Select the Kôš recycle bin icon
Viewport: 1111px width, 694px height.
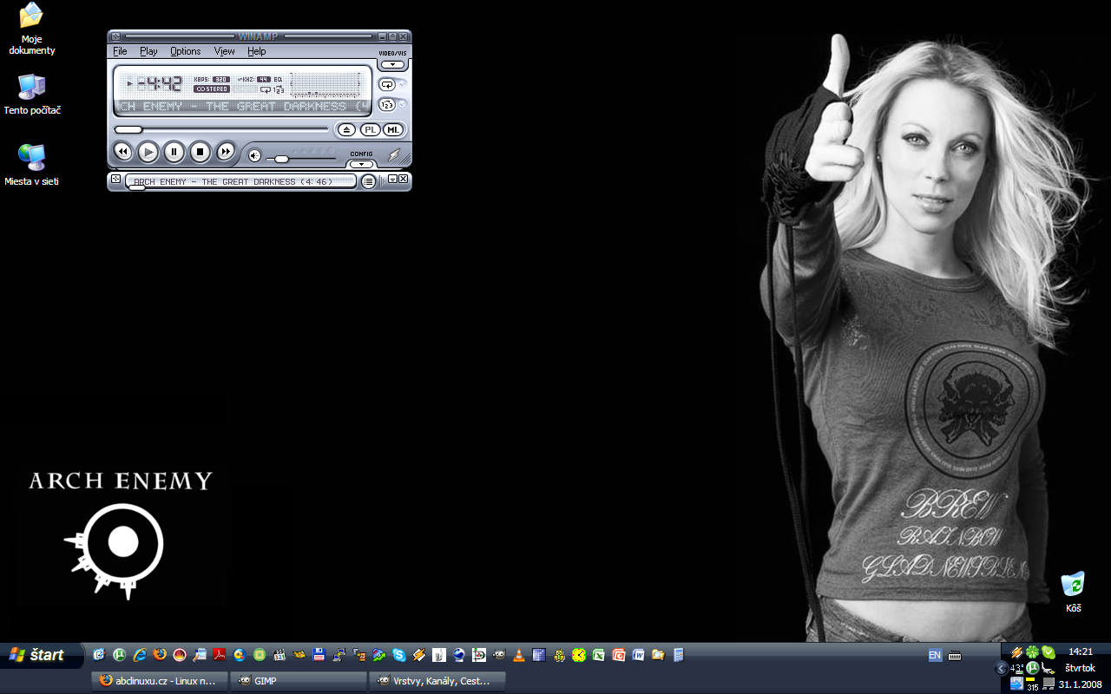tap(1074, 593)
